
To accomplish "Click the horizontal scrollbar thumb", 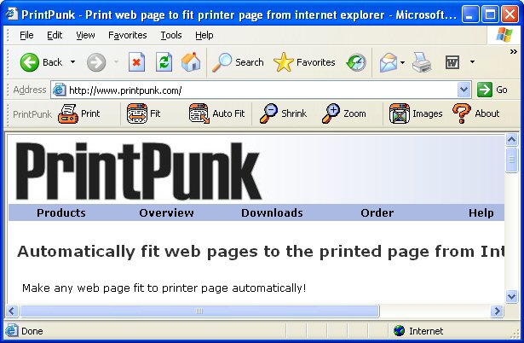I will click(x=199, y=311).
